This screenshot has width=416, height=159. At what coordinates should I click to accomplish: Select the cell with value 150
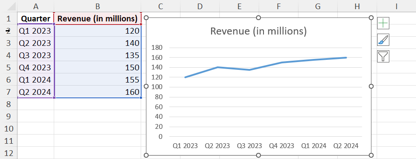(97, 67)
